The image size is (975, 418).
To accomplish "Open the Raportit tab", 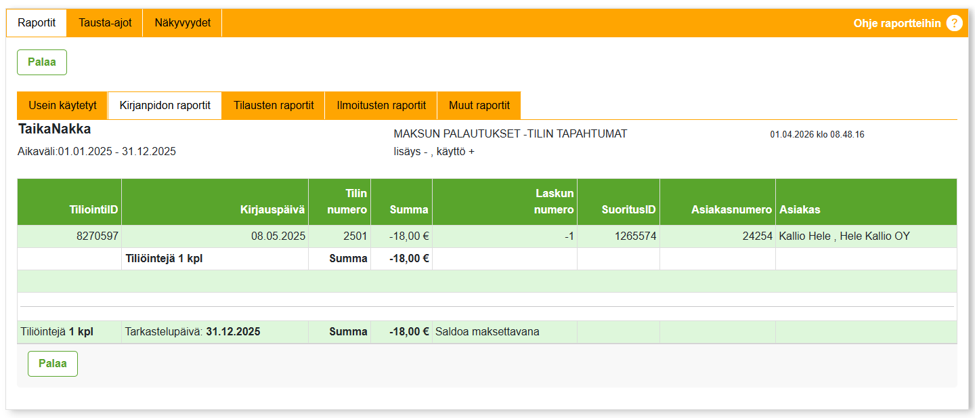I will click(x=37, y=23).
